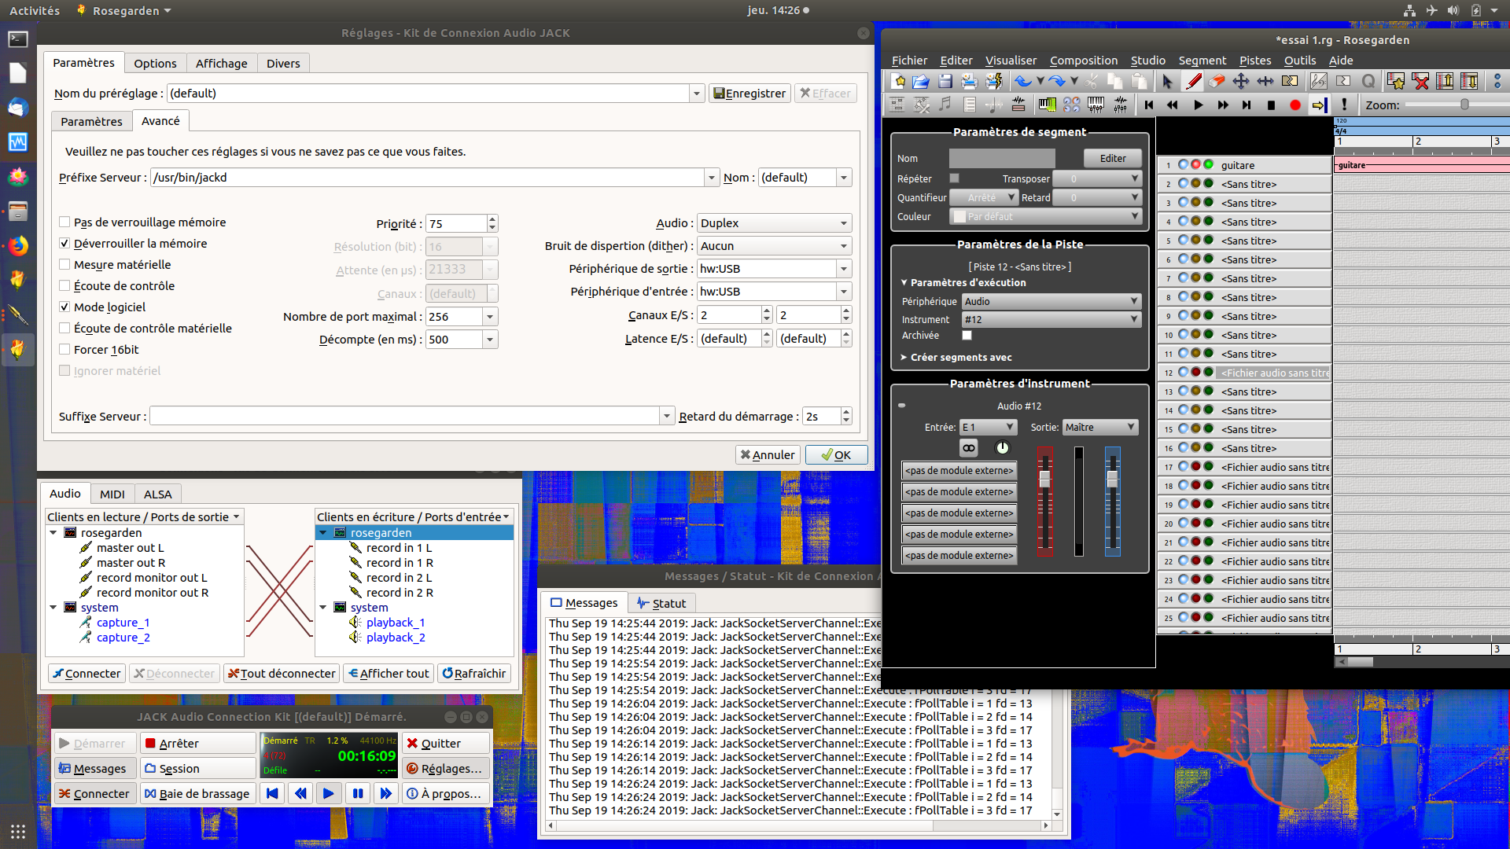Switch to the MIDI connections tab
Screen dimensions: 1510x849
[x=112, y=494]
